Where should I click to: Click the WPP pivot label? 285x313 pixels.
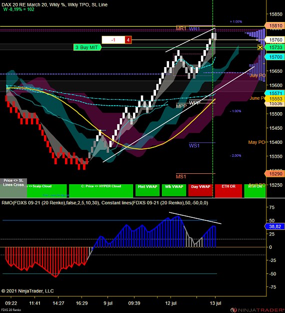194,103
